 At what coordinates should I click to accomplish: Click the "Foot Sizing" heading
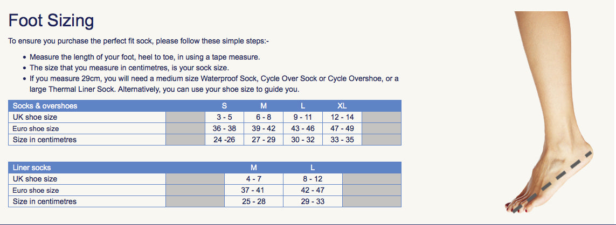[51, 21]
